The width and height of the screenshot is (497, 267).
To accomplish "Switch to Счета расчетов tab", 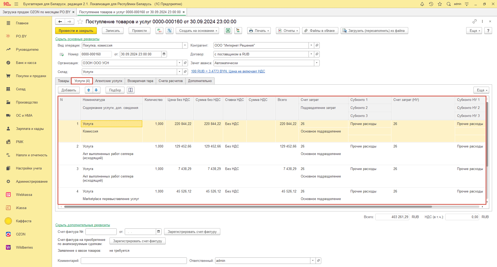I will [171, 81].
